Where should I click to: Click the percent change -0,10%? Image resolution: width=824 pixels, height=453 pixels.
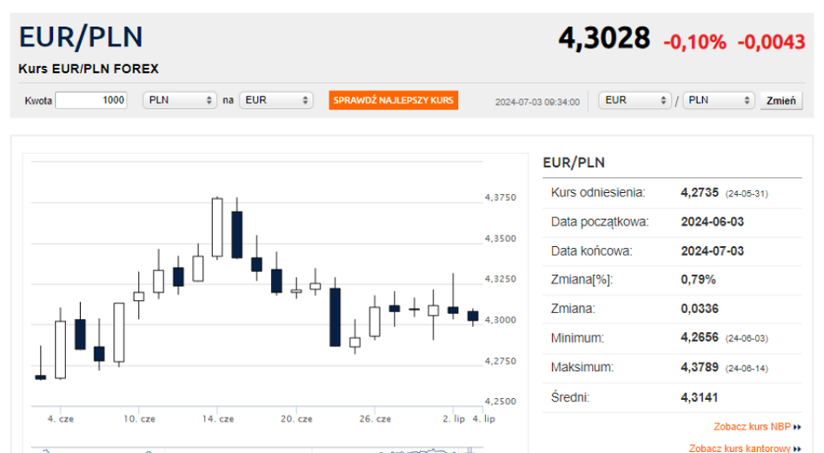coord(694,42)
